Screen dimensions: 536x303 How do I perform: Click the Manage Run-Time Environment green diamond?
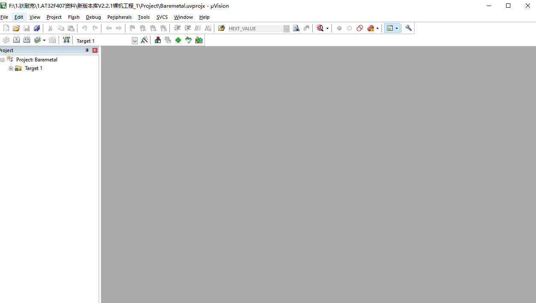(178, 40)
